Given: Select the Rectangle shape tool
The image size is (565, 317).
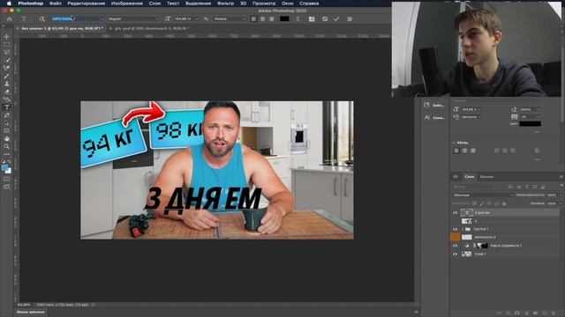Looking at the screenshot, I should tap(6, 131).
